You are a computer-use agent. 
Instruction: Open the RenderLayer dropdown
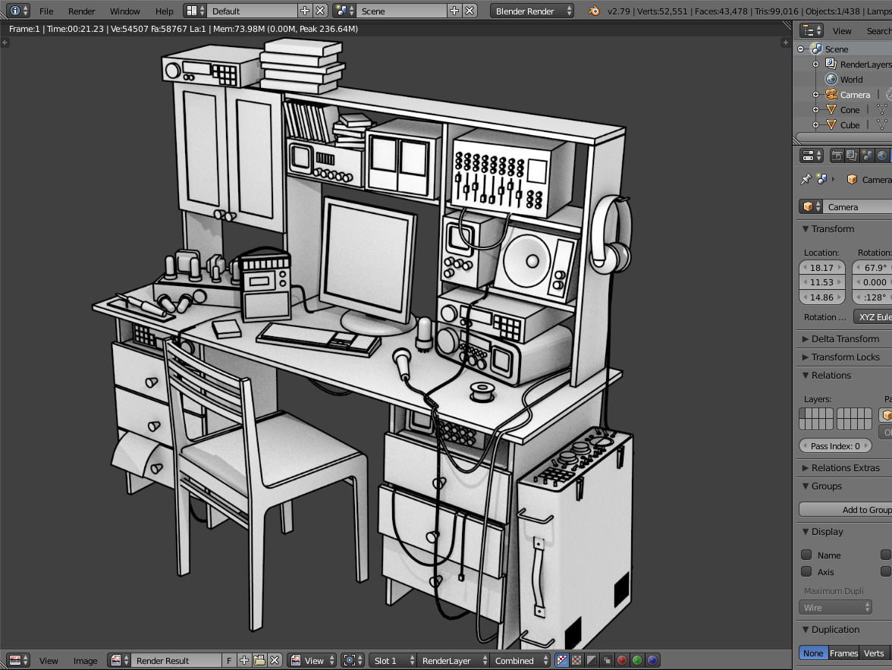(453, 660)
